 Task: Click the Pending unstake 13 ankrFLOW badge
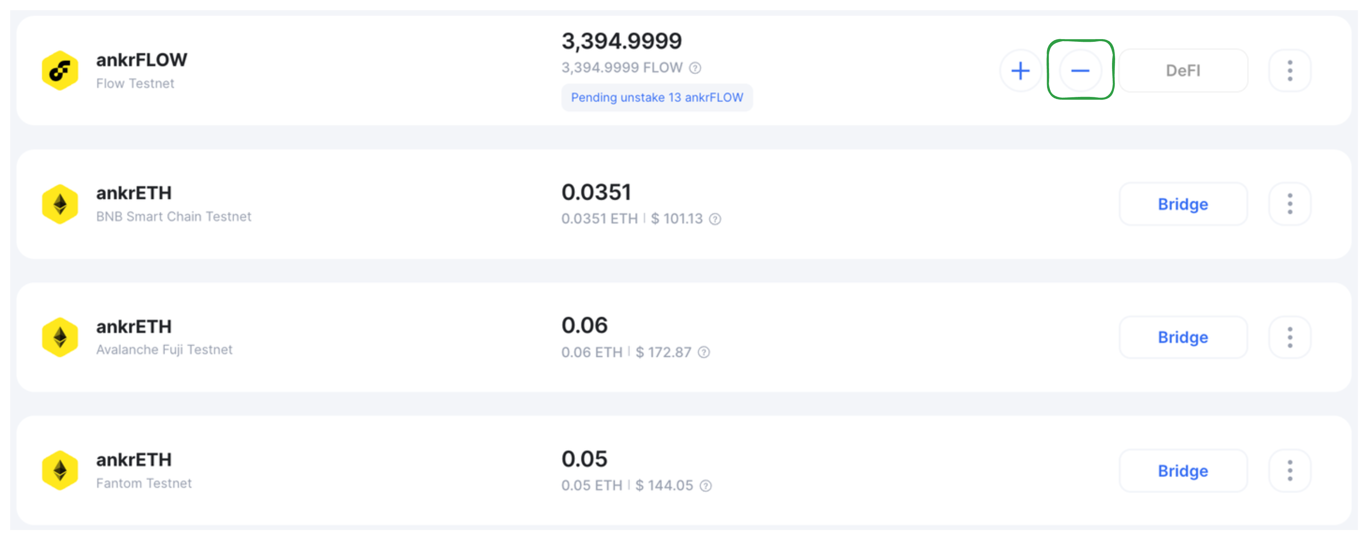[656, 98]
